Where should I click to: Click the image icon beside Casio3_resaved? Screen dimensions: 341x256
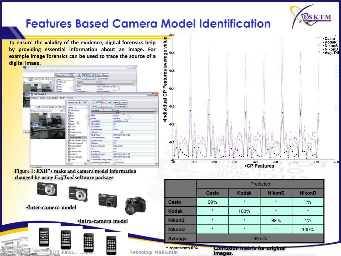pos(69,143)
